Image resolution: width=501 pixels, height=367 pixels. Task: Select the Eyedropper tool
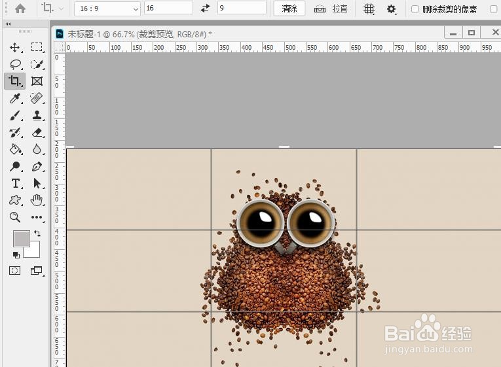14,98
